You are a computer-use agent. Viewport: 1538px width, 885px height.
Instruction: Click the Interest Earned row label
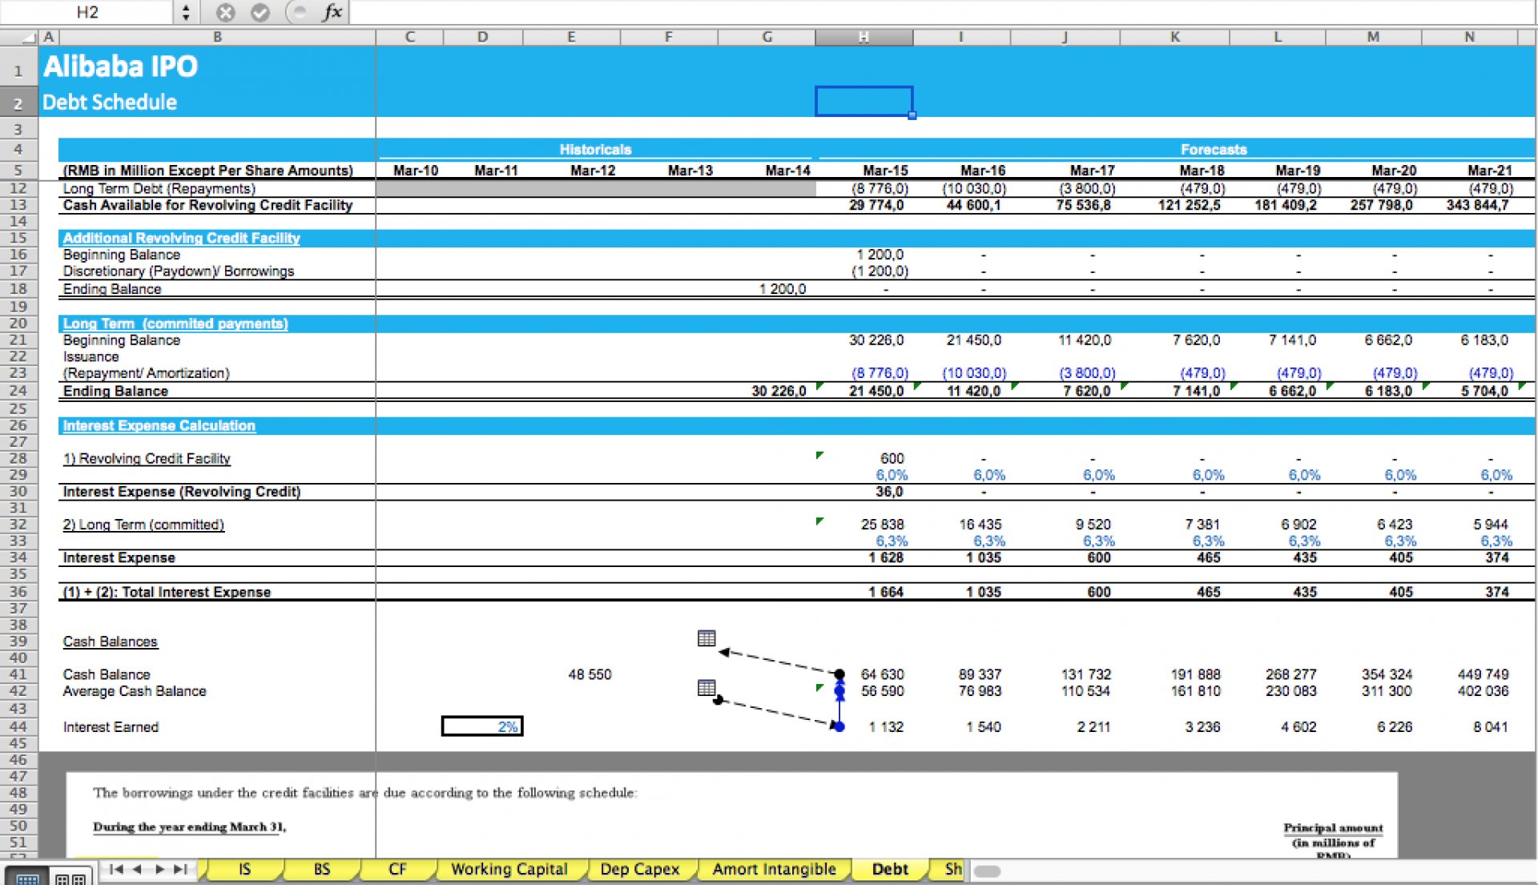click(x=111, y=727)
